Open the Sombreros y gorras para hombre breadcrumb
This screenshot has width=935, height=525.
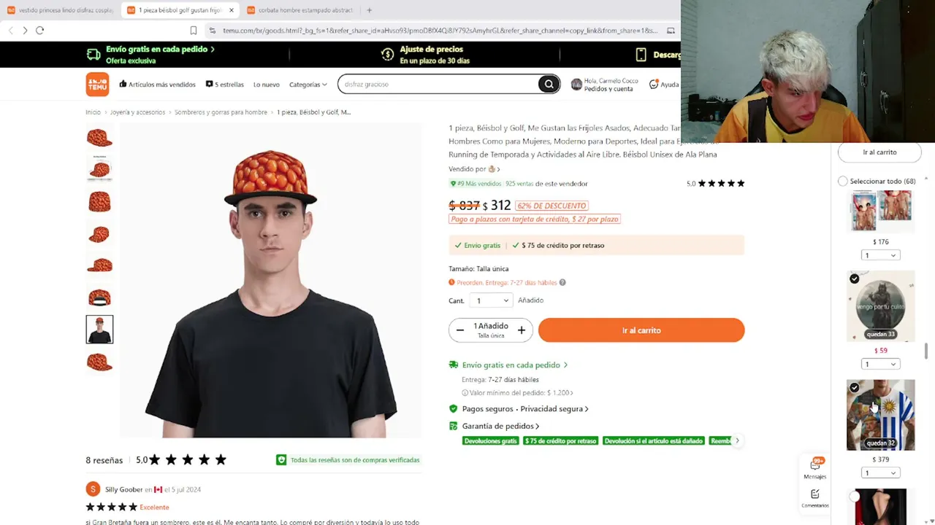pos(221,112)
